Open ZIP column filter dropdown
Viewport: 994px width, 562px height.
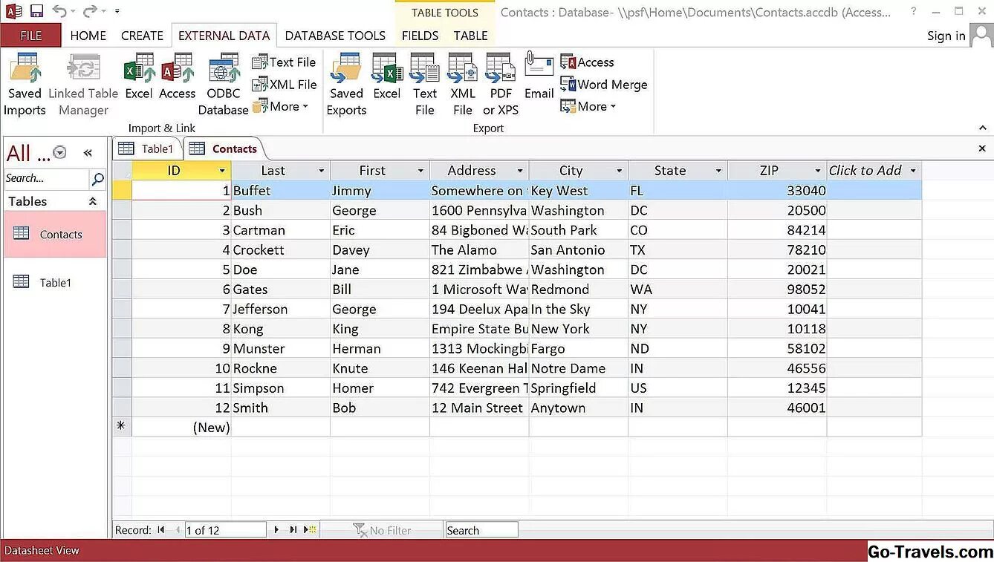point(817,171)
